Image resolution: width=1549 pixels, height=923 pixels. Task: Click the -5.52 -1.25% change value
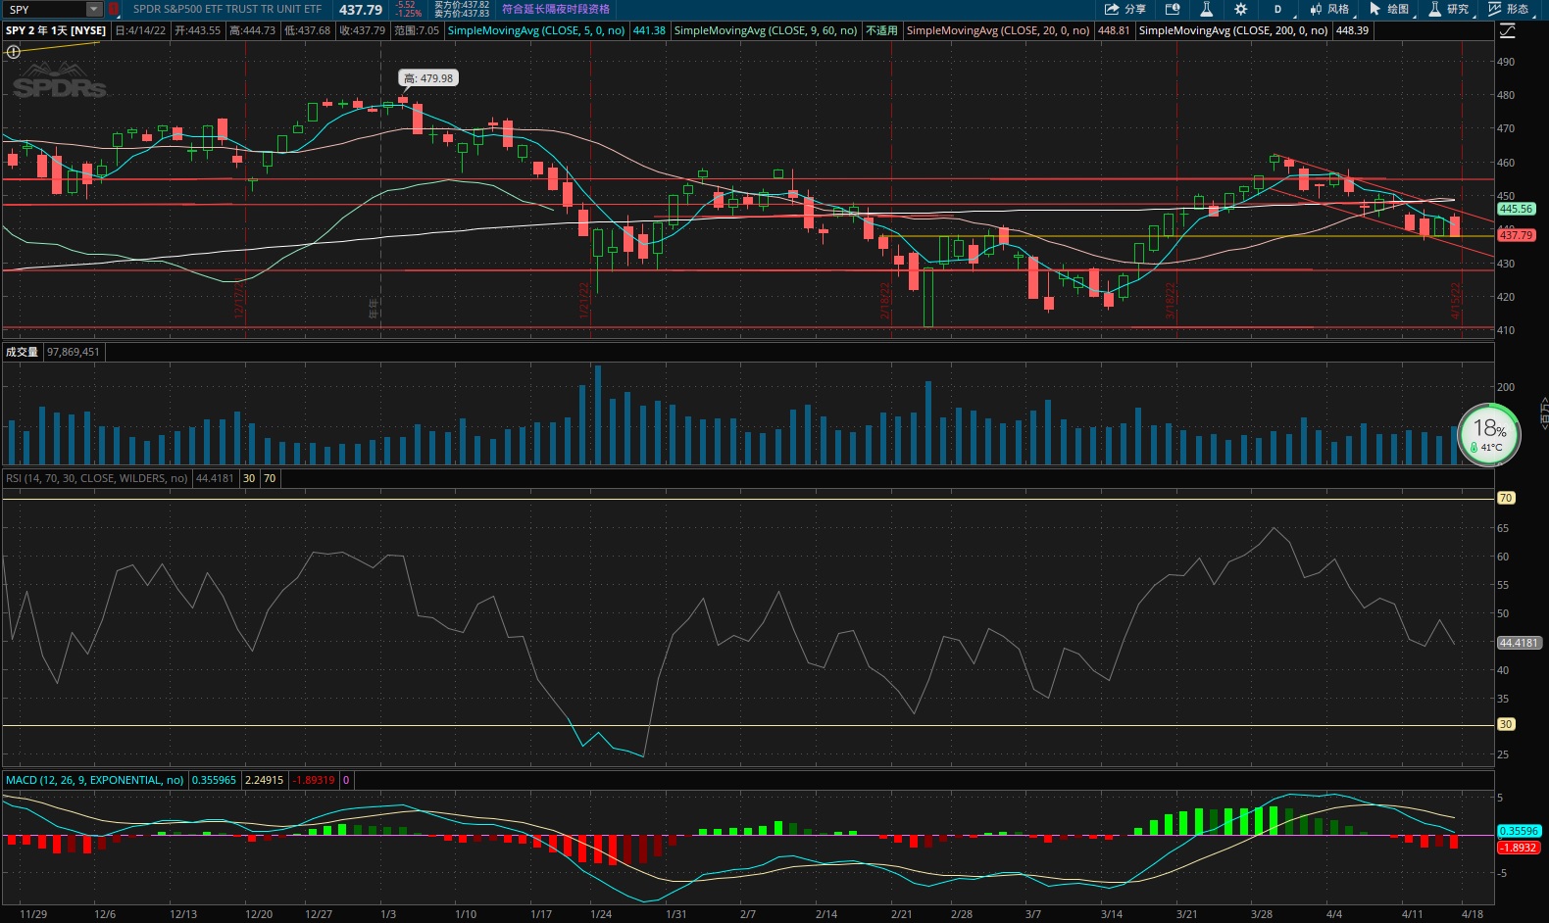[409, 9]
